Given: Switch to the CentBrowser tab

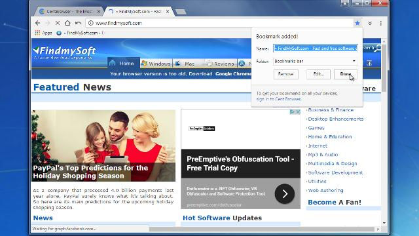Looking at the screenshot, I should click(69, 12).
